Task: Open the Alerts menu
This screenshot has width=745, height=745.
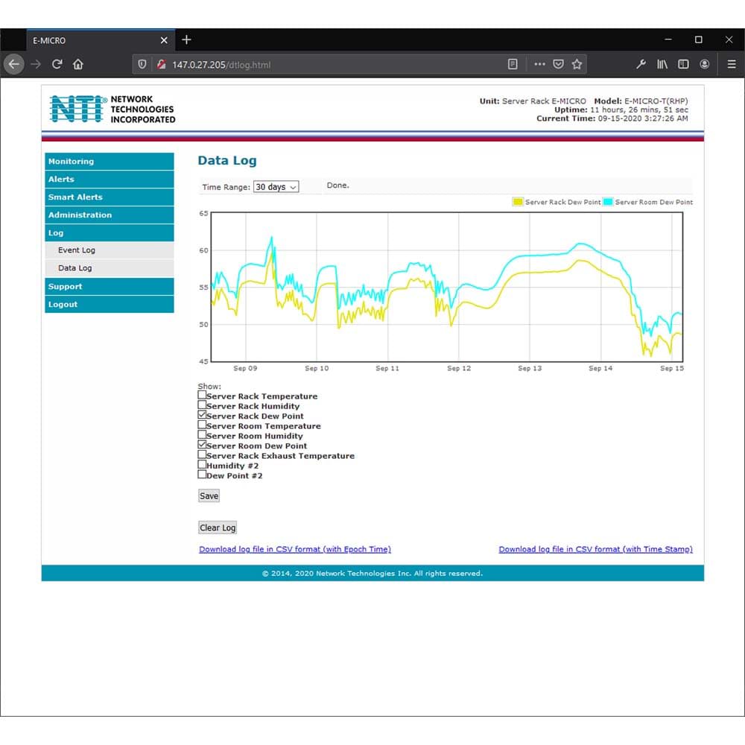Action: click(110, 179)
